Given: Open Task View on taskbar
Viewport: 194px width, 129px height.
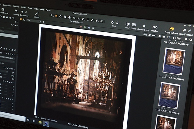Looking at the screenshot, I should point(34,121).
